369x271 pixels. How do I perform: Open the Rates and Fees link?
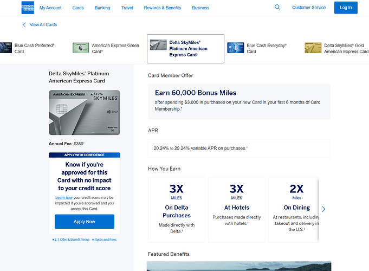[x=104, y=239]
